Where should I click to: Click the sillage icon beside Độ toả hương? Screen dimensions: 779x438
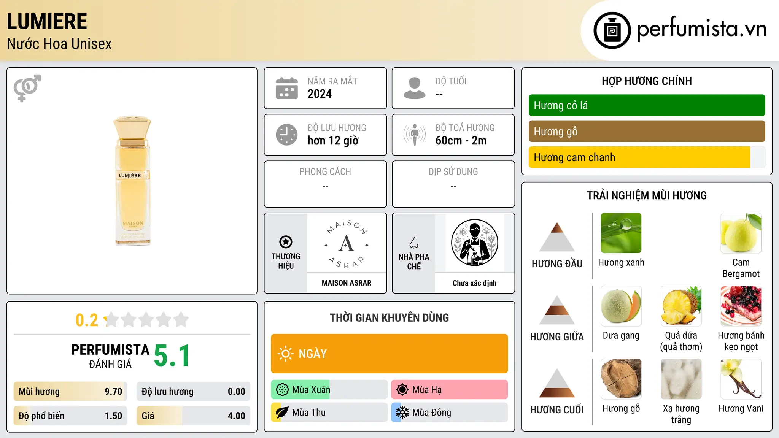click(x=415, y=135)
